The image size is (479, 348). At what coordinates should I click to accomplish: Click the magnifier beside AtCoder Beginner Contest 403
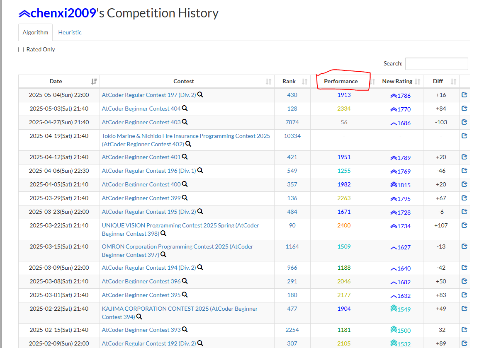click(x=185, y=122)
